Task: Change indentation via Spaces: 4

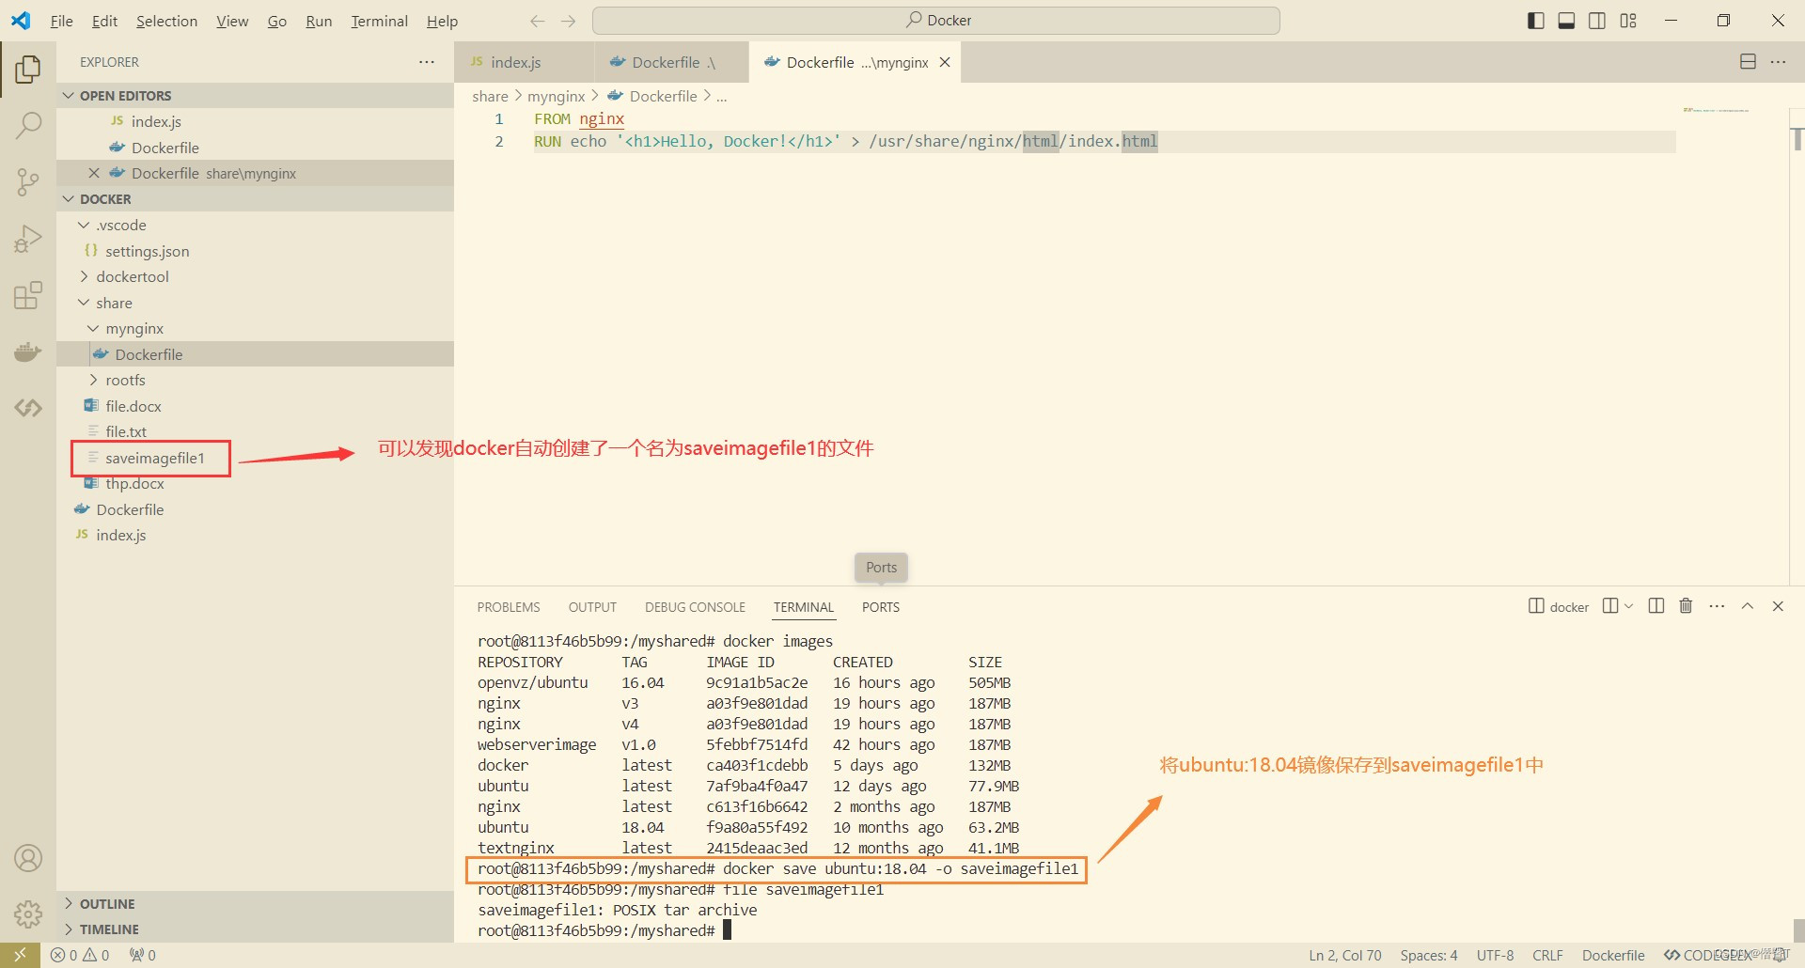Action: click(1429, 955)
